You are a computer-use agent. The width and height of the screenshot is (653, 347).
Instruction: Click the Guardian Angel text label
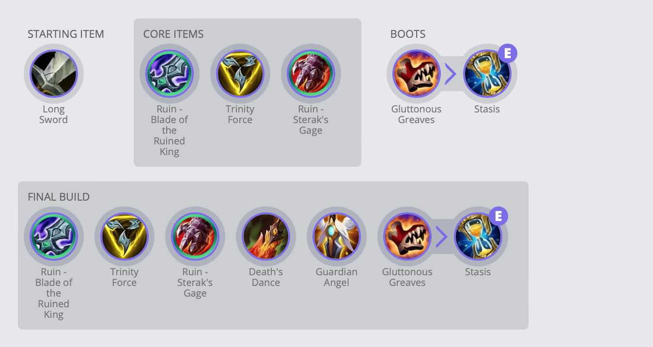pyautogui.click(x=336, y=277)
